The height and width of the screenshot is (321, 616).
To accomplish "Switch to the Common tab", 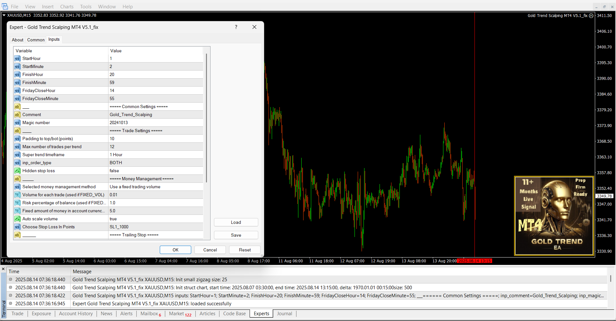I will click(36, 40).
